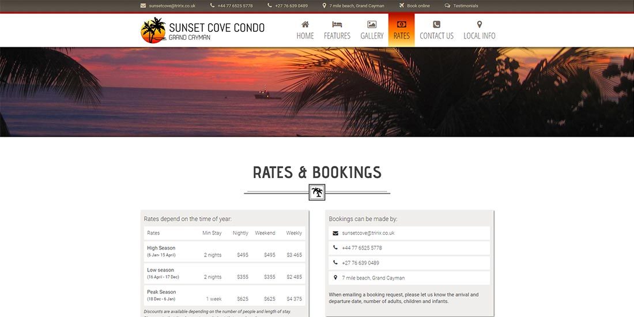Image resolution: width=634 pixels, height=317 pixels.
Task: Click the Low season row label
Action: (x=161, y=270)
